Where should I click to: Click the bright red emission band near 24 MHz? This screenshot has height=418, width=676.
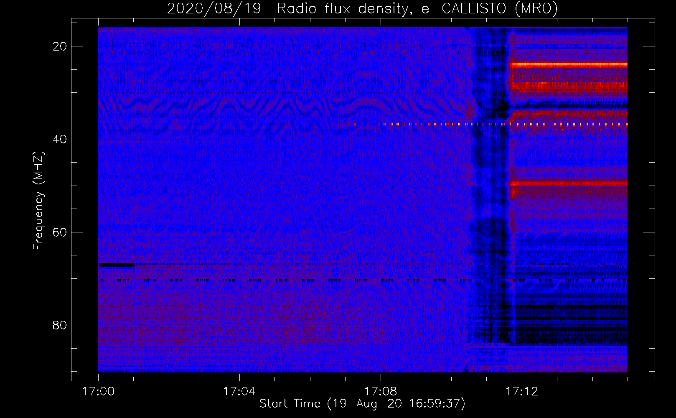(568, 65)
